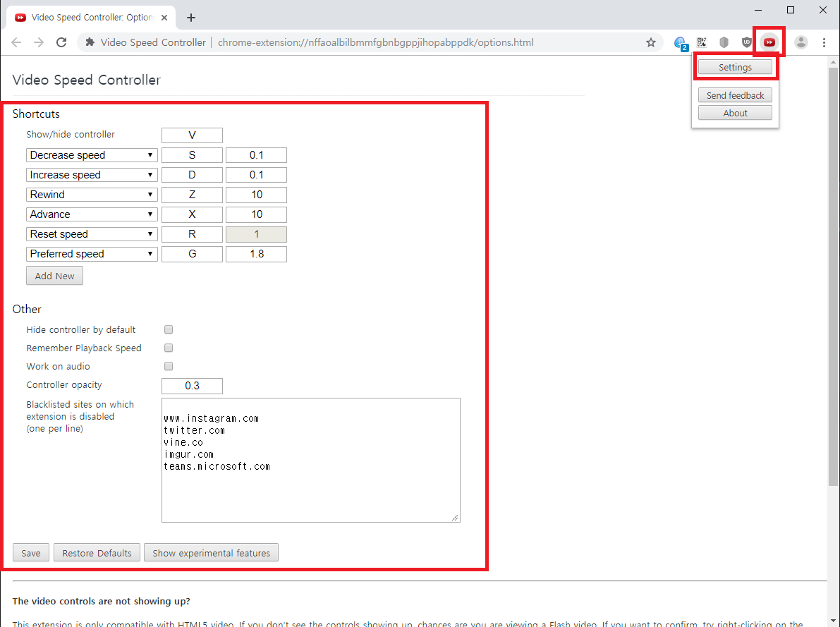Click the Show/hide controller key field V
This screenshot has height=627, width=840.
192,135
